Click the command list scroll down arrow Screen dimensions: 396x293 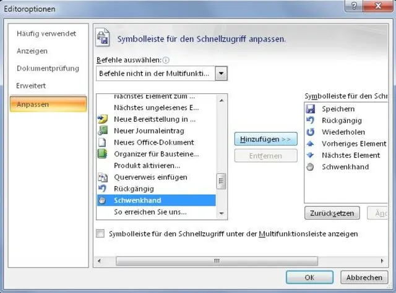click(222, 213)
